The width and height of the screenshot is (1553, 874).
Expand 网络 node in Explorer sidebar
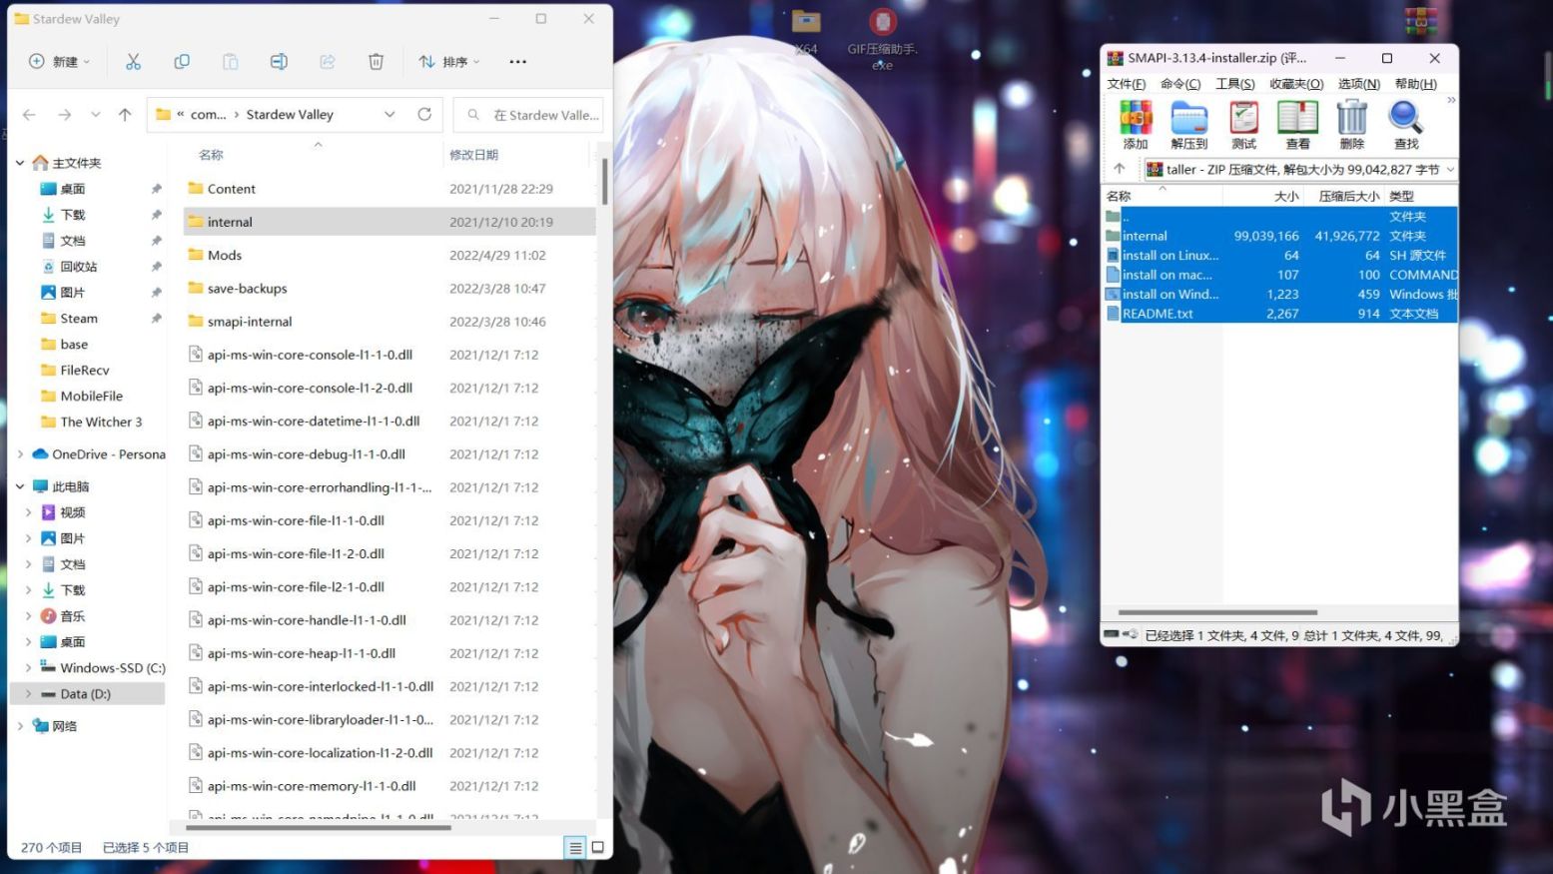coord(20,726)
